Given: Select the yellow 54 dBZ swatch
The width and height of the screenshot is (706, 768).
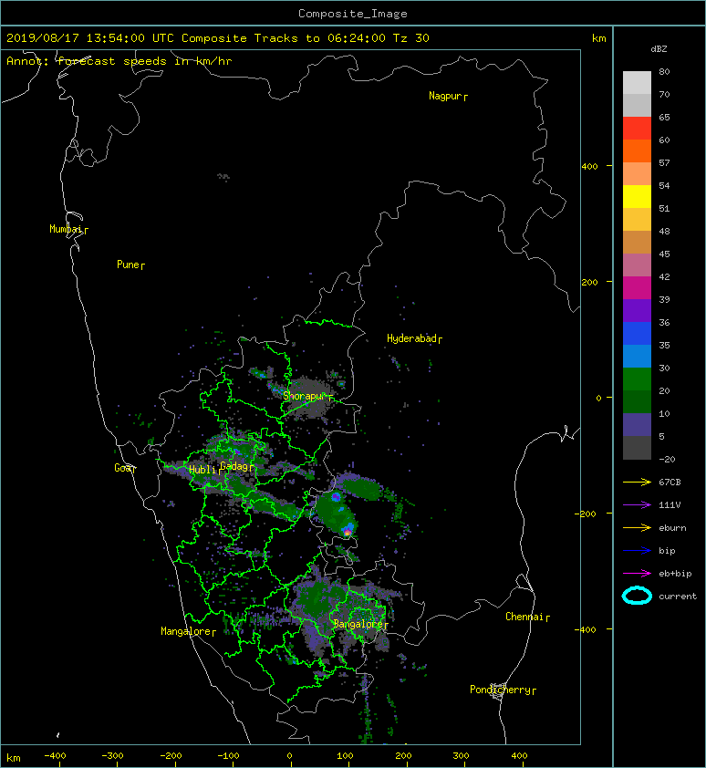Looking at the screenshot, I should pos(637,196).
